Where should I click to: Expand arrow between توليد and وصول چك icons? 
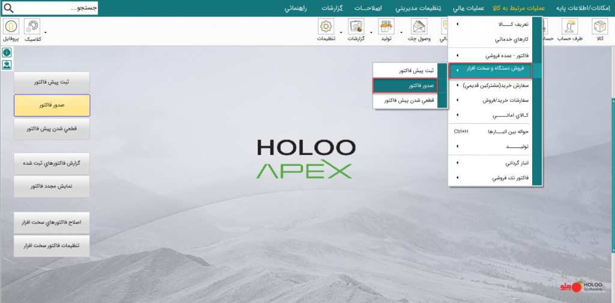click(x=401, y=32)
